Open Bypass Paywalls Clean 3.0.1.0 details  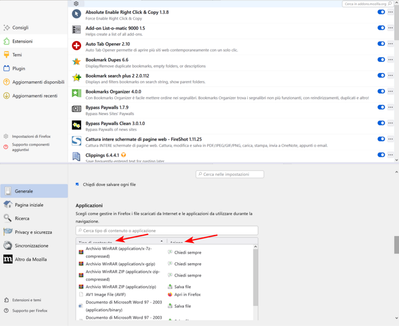point(115,123)
